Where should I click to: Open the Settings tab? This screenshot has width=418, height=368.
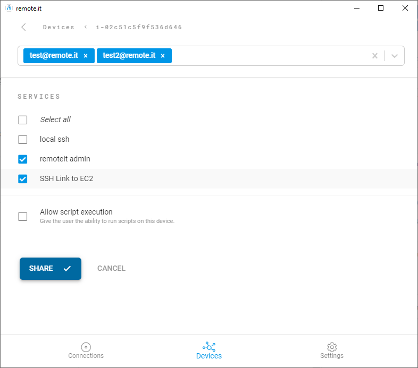332,351
